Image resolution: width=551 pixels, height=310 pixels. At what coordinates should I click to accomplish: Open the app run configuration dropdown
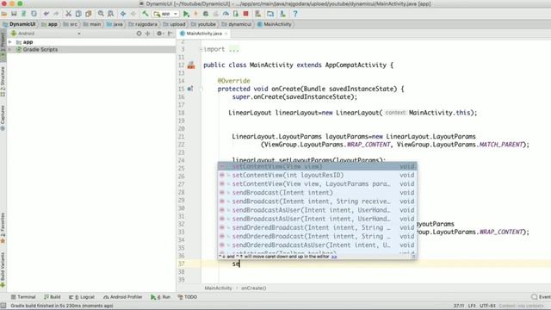tap(166, 14)
